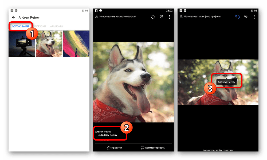Open the colorful paint wall photo thumbnail
This screenshot has width=267, height=160.
[x=76, y=44]
